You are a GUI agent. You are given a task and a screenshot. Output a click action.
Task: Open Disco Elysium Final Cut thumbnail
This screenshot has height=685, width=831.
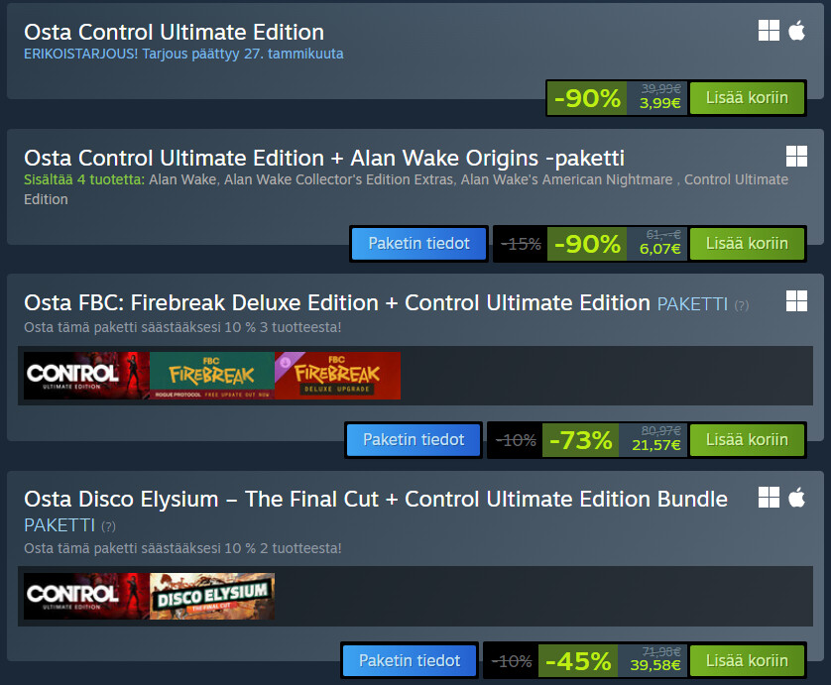[211, 597]
